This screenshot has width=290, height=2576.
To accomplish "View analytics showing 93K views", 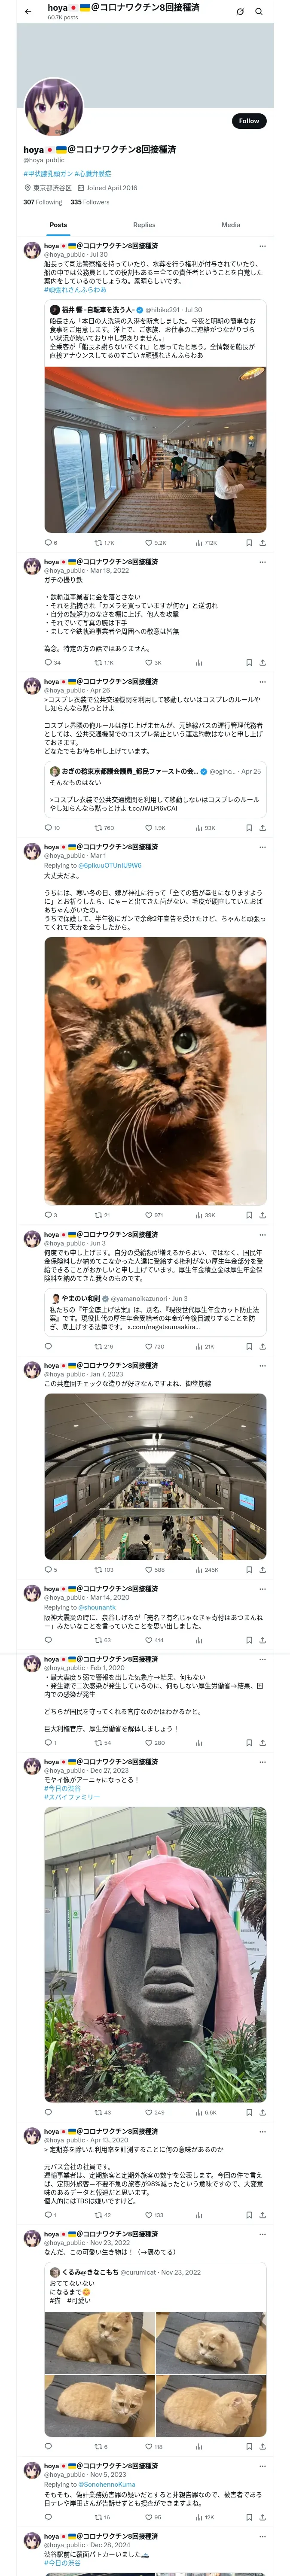I will tap(205, 828).
